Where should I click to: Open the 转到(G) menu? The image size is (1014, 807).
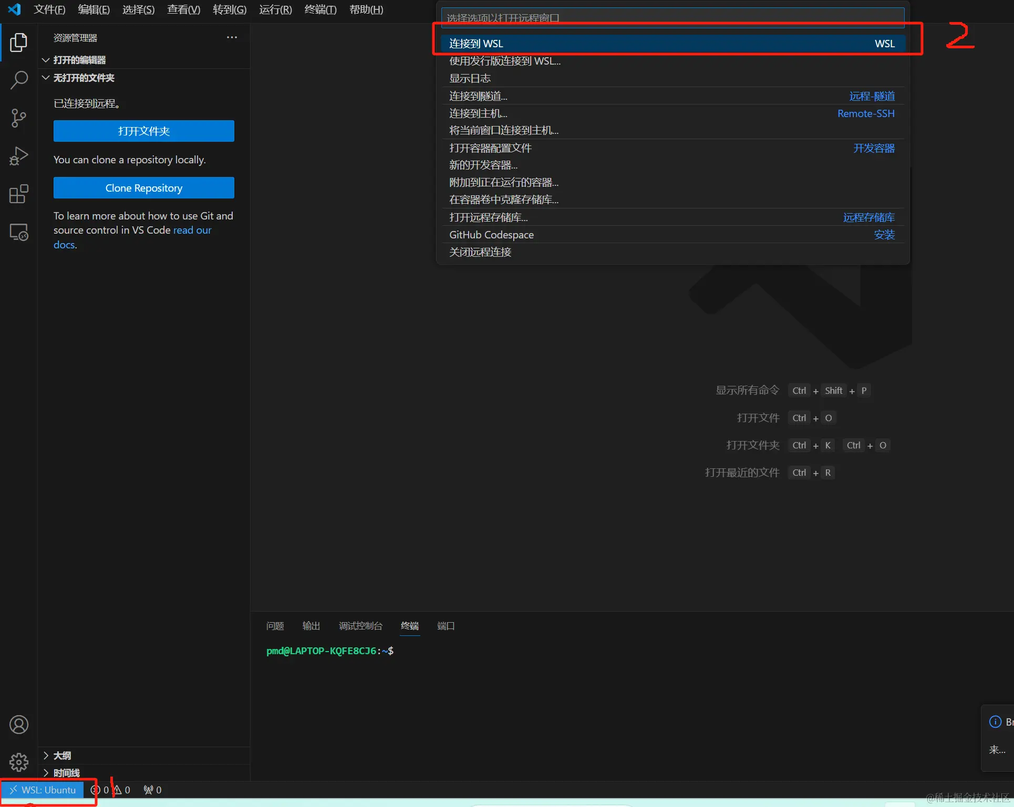[x=230, y=9]
